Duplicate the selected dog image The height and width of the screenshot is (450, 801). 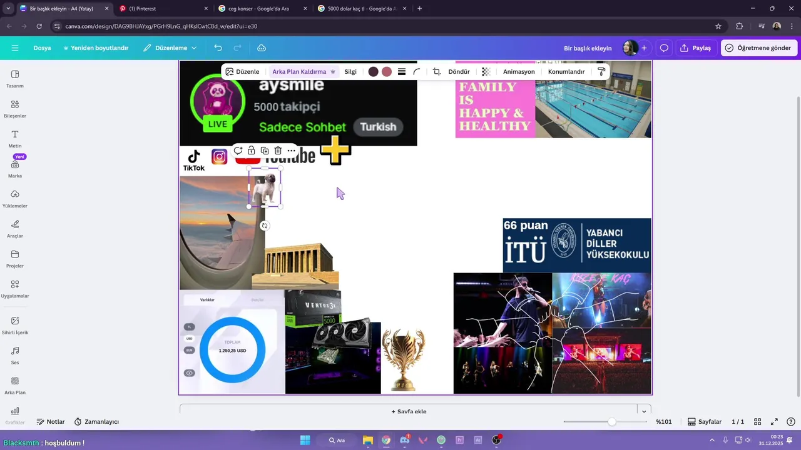[265, 151]
